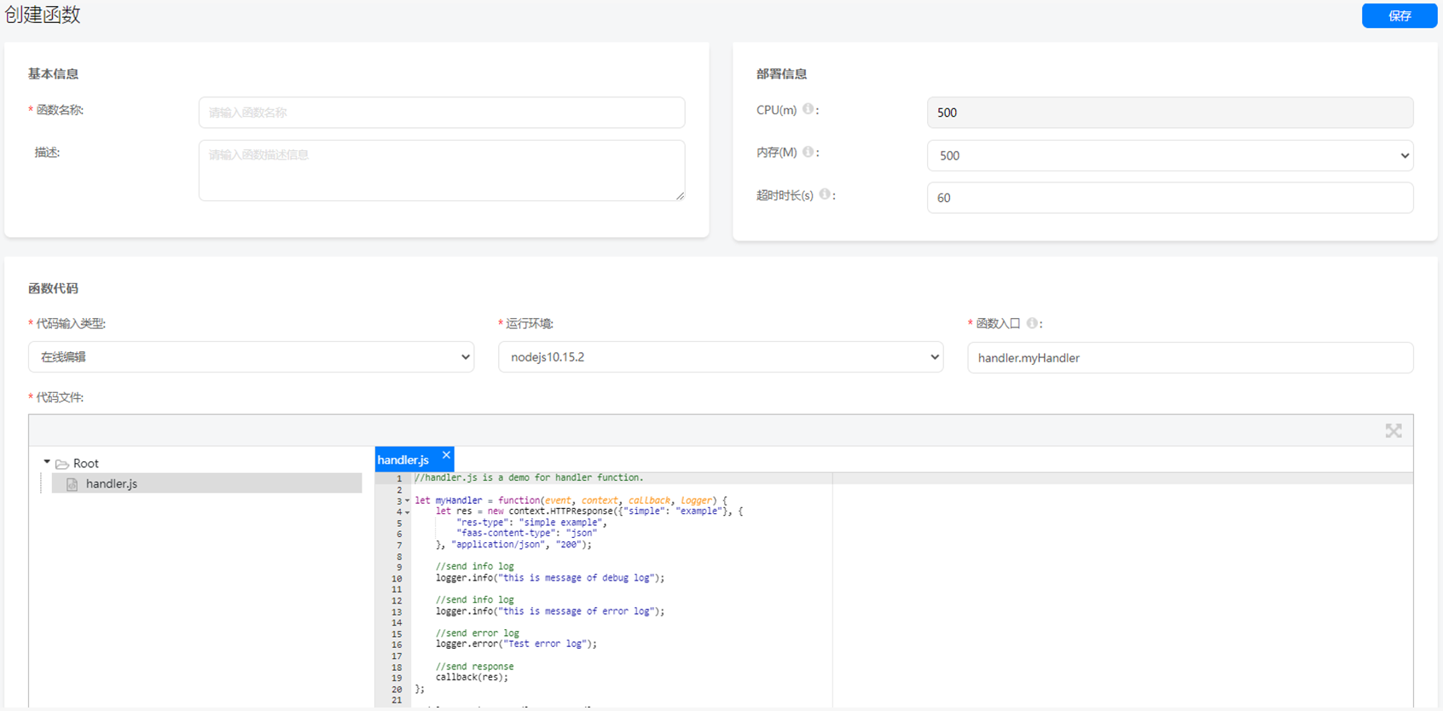Focus the 函数入口 handler.myHandler field

pos(1190,358)
